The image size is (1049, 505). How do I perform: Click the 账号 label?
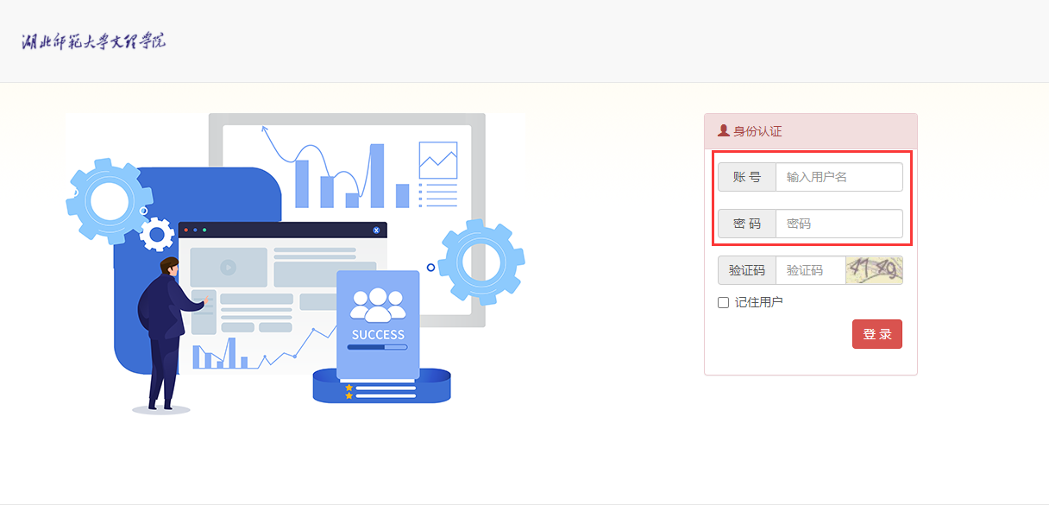747,177
